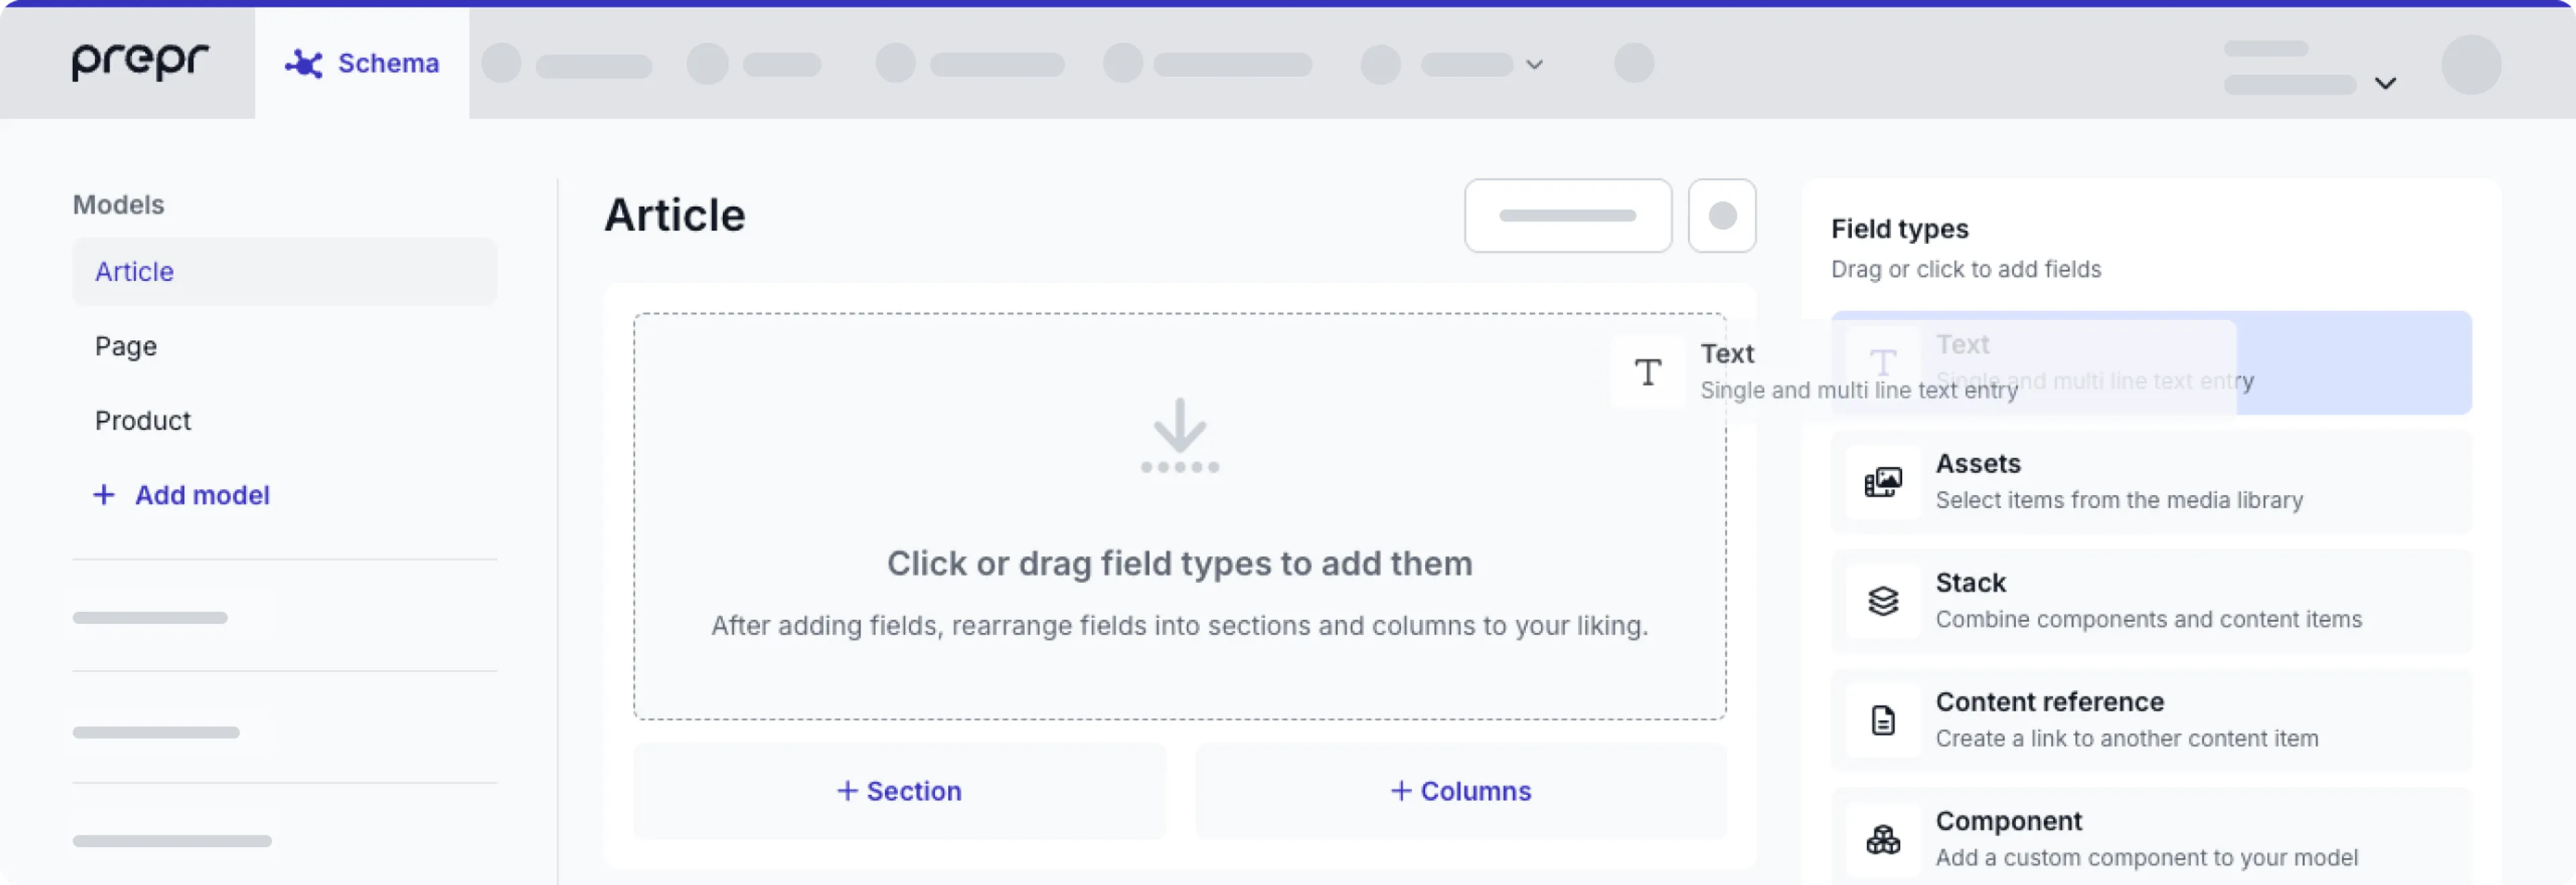
Task: Click the dragged Text field T icon
Action: click(1648, 373)
